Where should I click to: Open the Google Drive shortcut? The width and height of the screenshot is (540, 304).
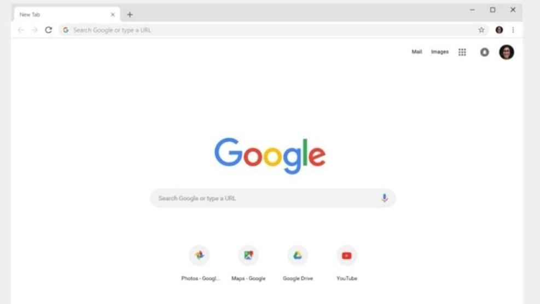click(x=298, y=263)
